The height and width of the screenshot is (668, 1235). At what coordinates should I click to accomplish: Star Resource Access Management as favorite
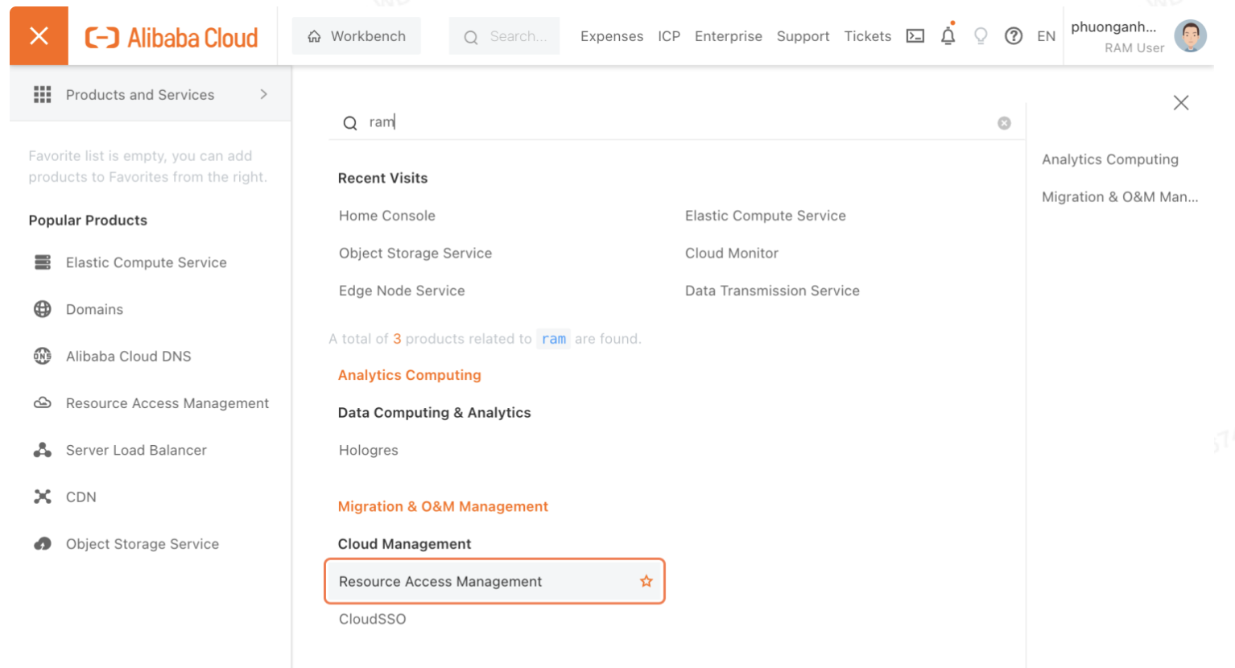(646, 581)
